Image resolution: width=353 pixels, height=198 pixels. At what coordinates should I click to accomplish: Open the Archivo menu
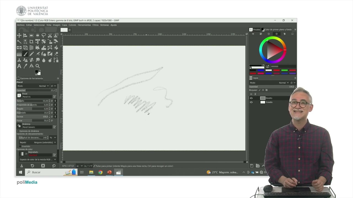click(x=21, y=25)
